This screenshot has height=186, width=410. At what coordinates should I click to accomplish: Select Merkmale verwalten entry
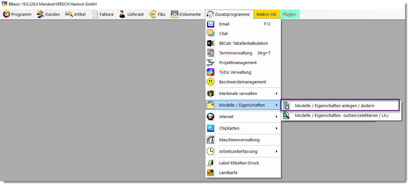point(243,93)
